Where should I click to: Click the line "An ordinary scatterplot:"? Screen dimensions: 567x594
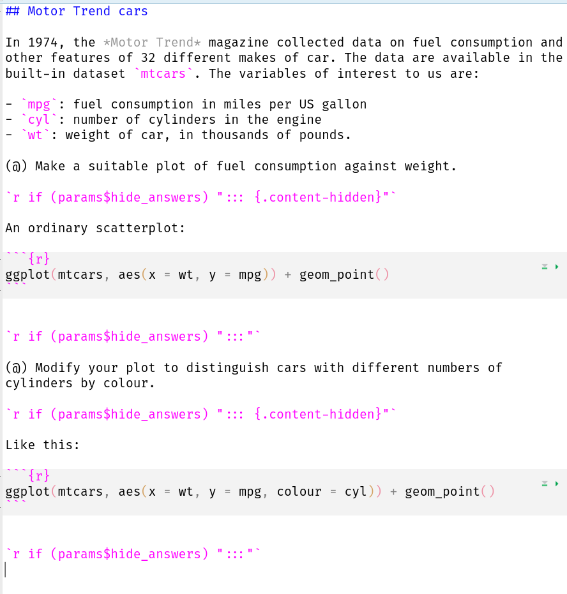(95, 228)
